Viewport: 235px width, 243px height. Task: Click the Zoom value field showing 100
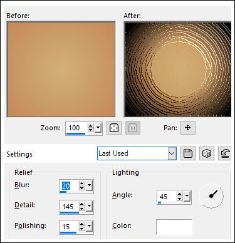click(76, 128)
